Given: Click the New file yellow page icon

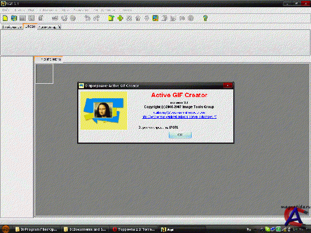Looking at the screenshot, I should pos(5,18).
